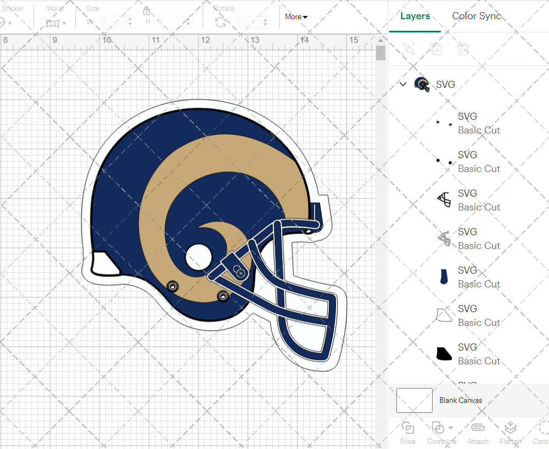Click the Delete layer trash icon
This screenshot has height=449, width=549.
[x=463, y=49]
